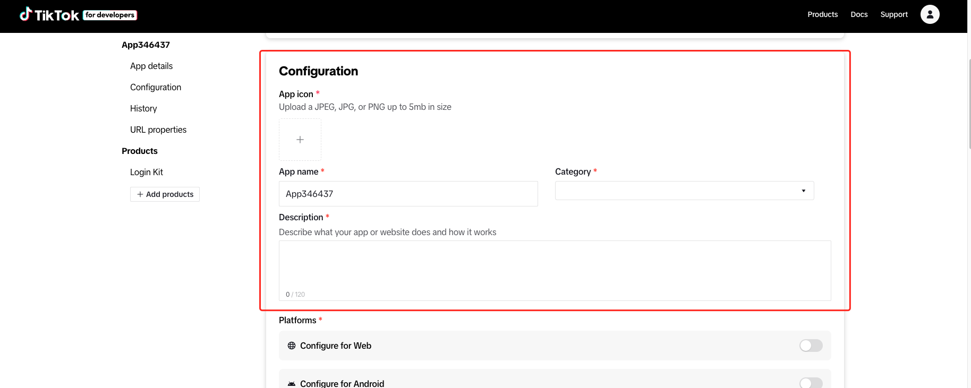Enable the Configure for Web toggle
The image size is (971, 388).
[811, 346]
